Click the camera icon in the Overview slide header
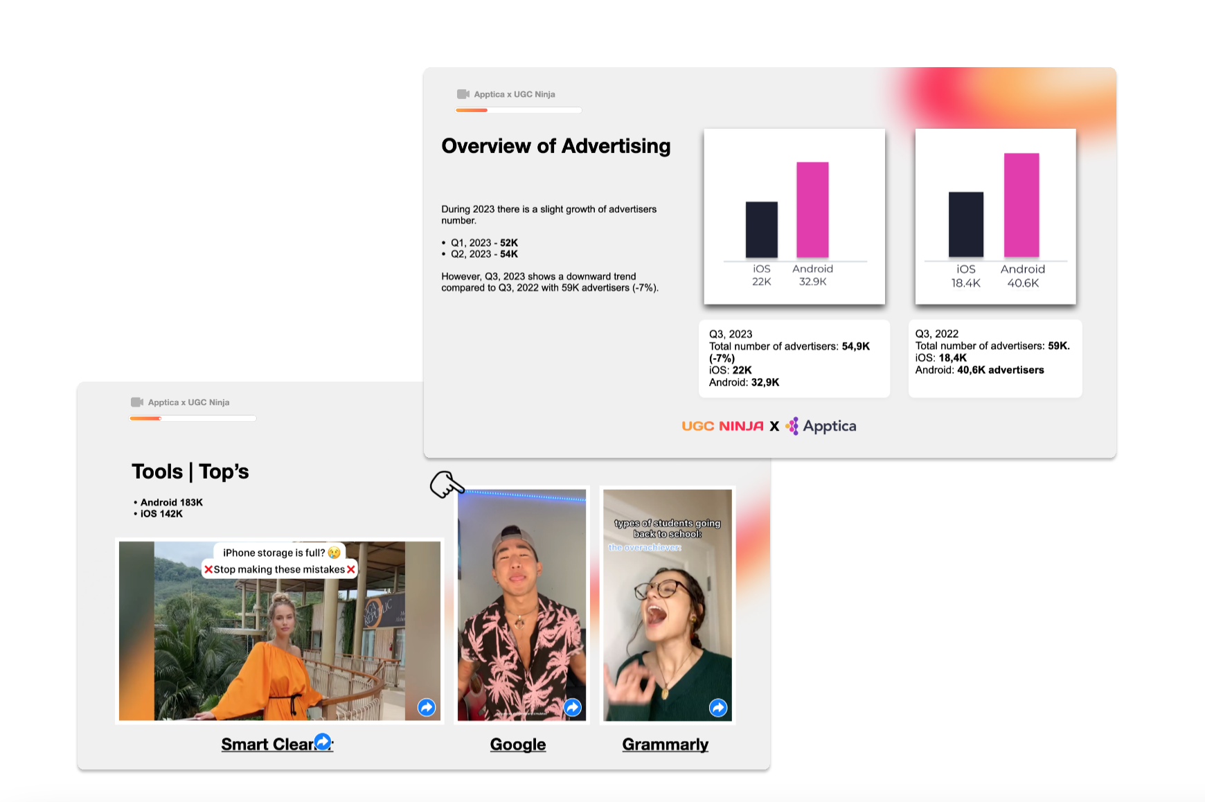This screenshot has height=802, width=1205. (463, 94)
